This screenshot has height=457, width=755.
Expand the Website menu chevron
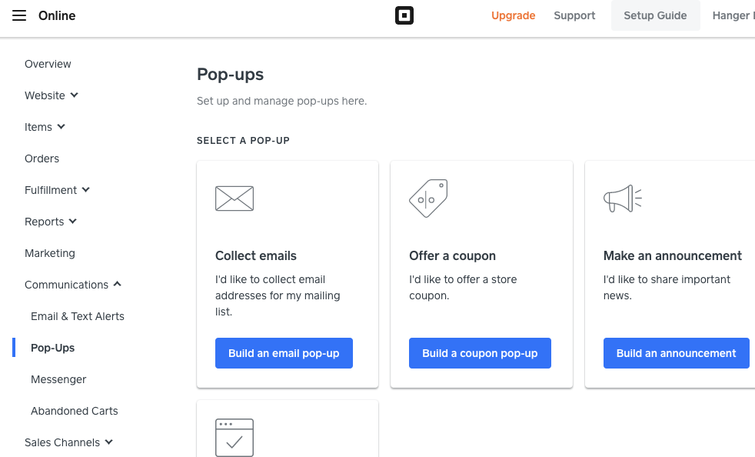[x=75, y=95]
